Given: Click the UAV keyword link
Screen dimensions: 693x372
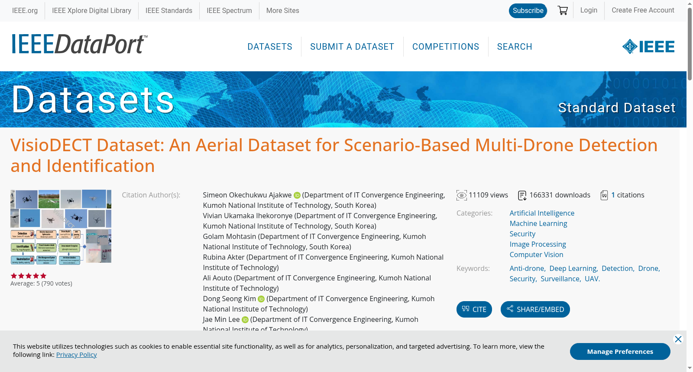Looking at the screenshot, I should pos(592,279).
